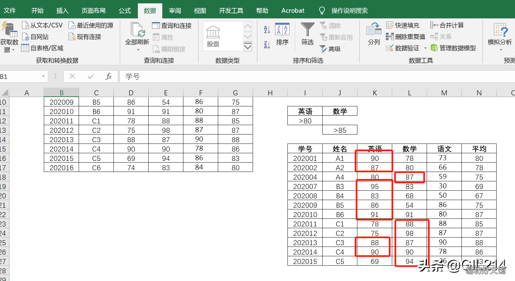Click the Name Box showing B1
Viewport: 515px width, 281px height.
click(20, 77)
